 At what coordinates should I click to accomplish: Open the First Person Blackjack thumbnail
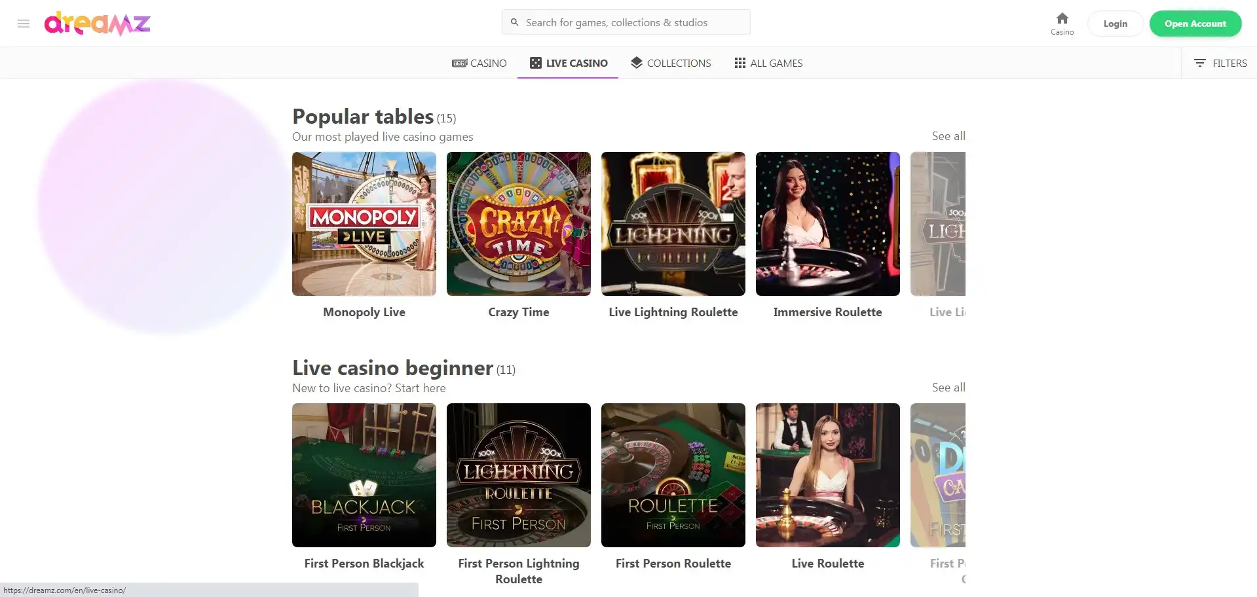click(364, 475)
